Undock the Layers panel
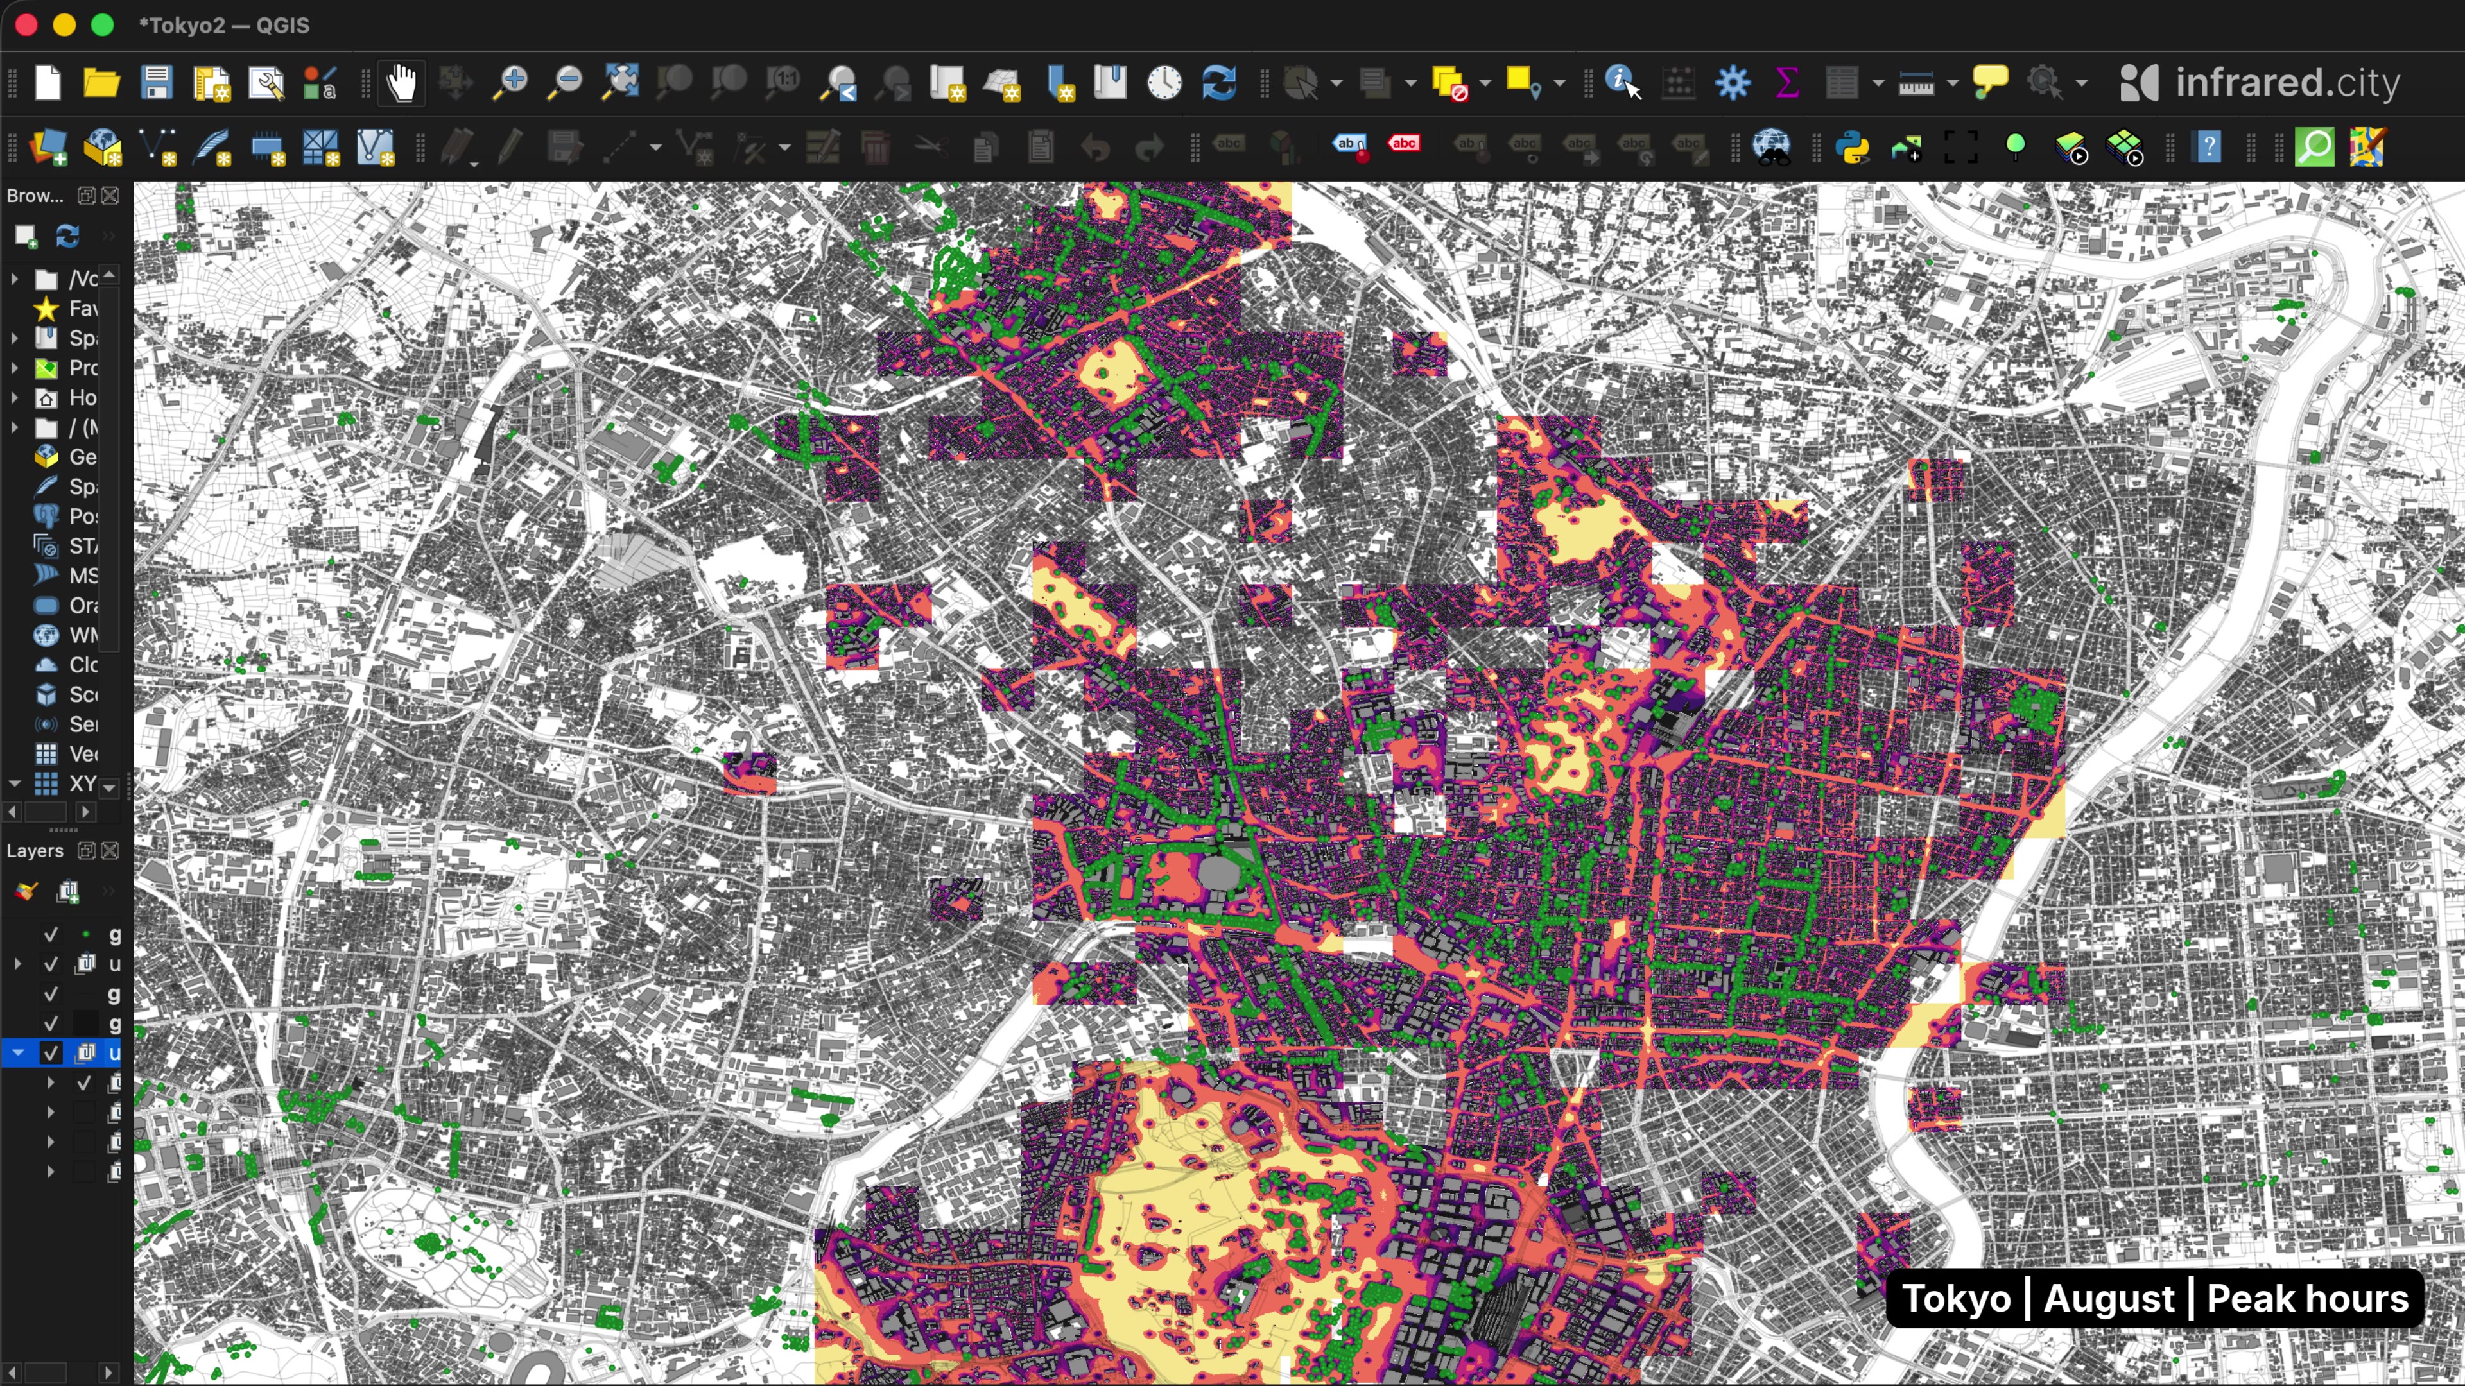Screen dimensions: 2465x1386 point(86,850)
